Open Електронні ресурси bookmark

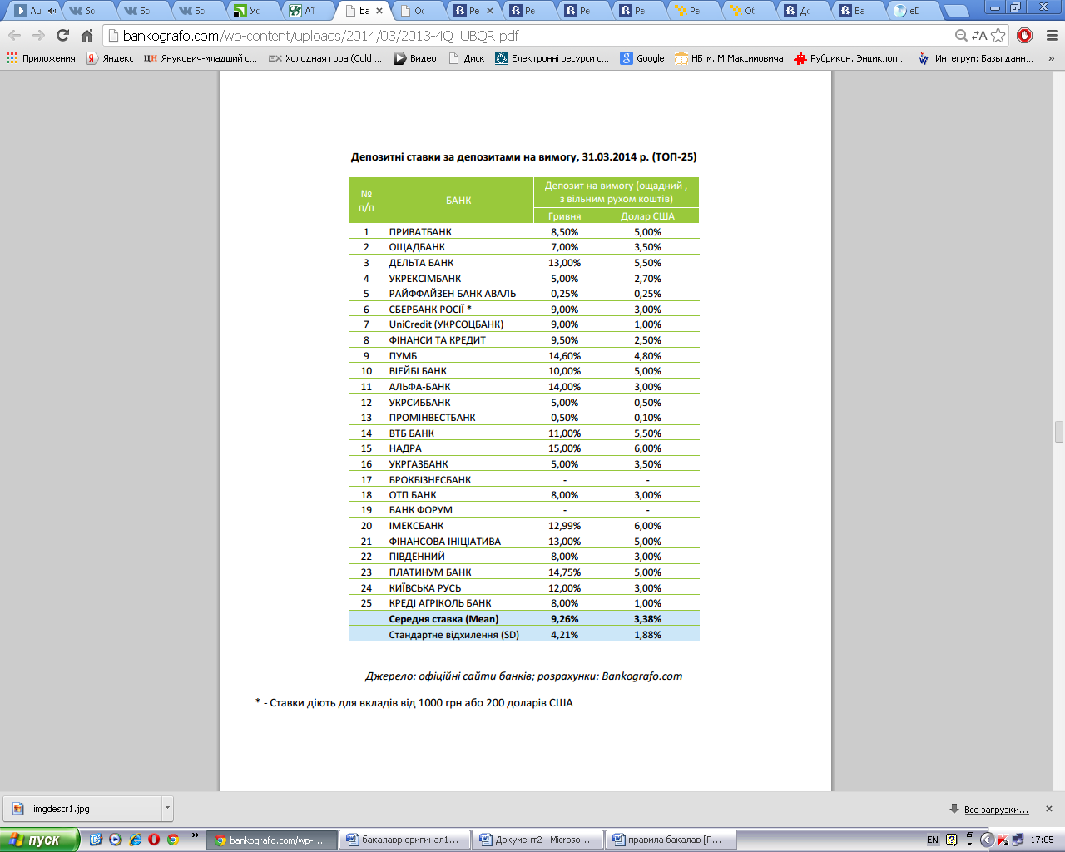[x=552, y=58]
